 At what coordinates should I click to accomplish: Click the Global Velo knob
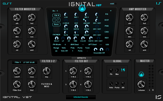coord(111,84)
